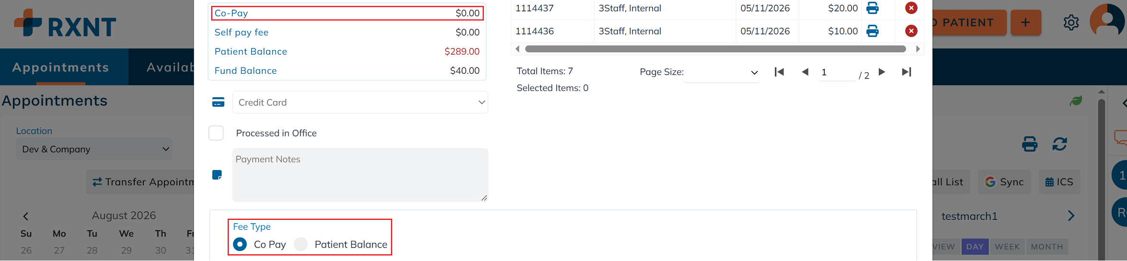Screen dimensions: 1127x261
Task: Delete payment 1114436 with red X
Action: (x=911, y=31)
